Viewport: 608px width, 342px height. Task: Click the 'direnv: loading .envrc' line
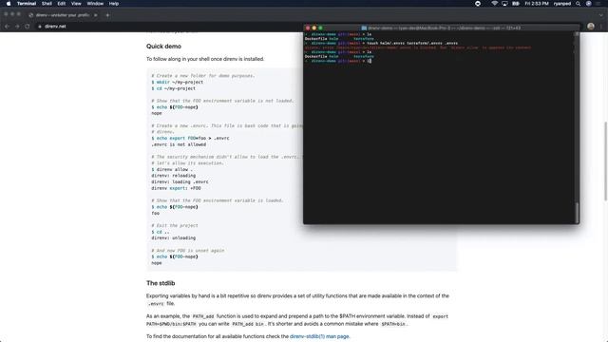click(180, 181)
